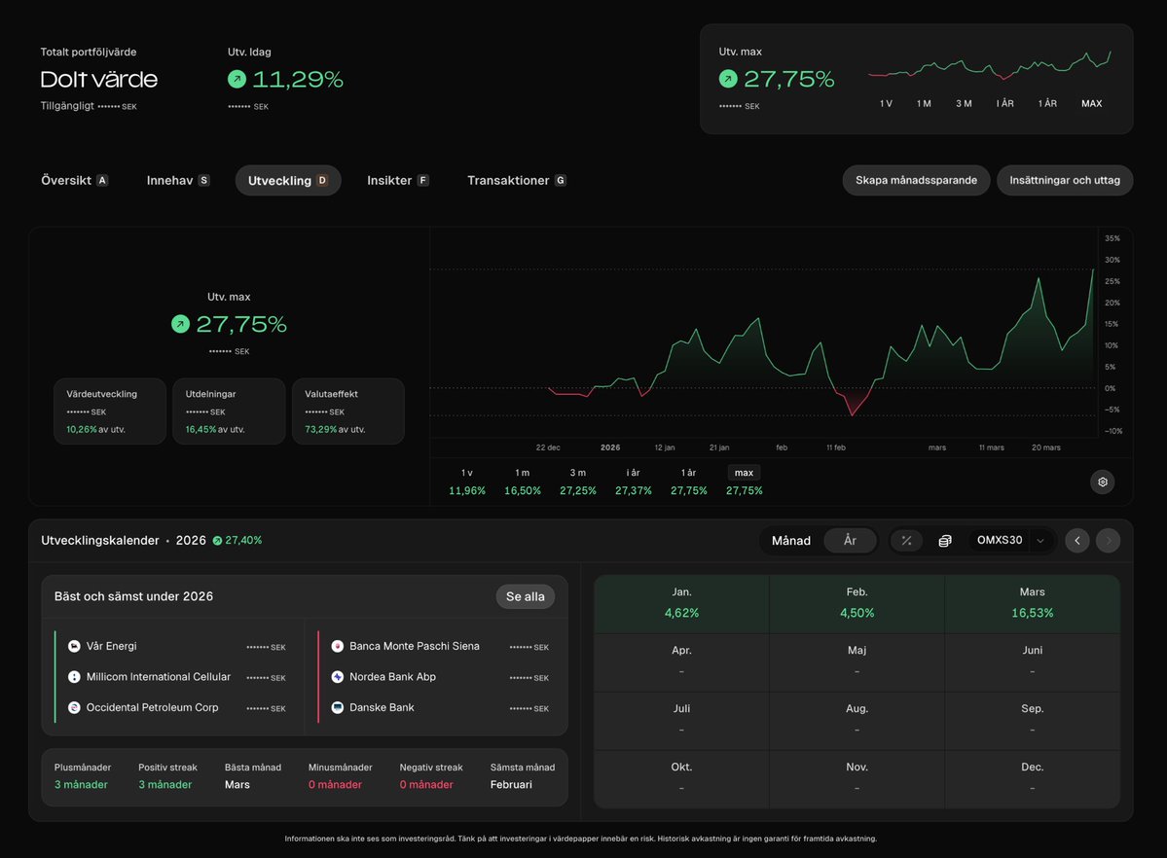This screenshot has height=858, width=1167.
Task: Select the Feb. 4,50% calendar cell
Action: [x=857, y=603]
